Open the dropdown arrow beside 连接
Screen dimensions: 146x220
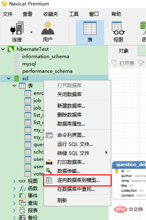point(31,32)
